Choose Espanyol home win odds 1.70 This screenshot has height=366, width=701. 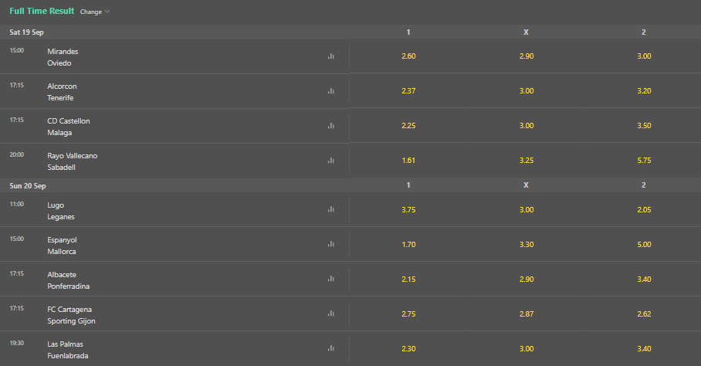(408, 245)
